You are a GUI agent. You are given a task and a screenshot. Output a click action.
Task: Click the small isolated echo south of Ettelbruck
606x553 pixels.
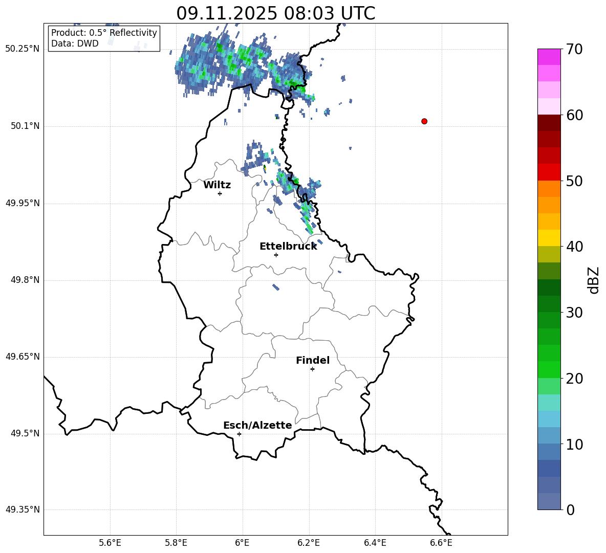pos(275,287)
